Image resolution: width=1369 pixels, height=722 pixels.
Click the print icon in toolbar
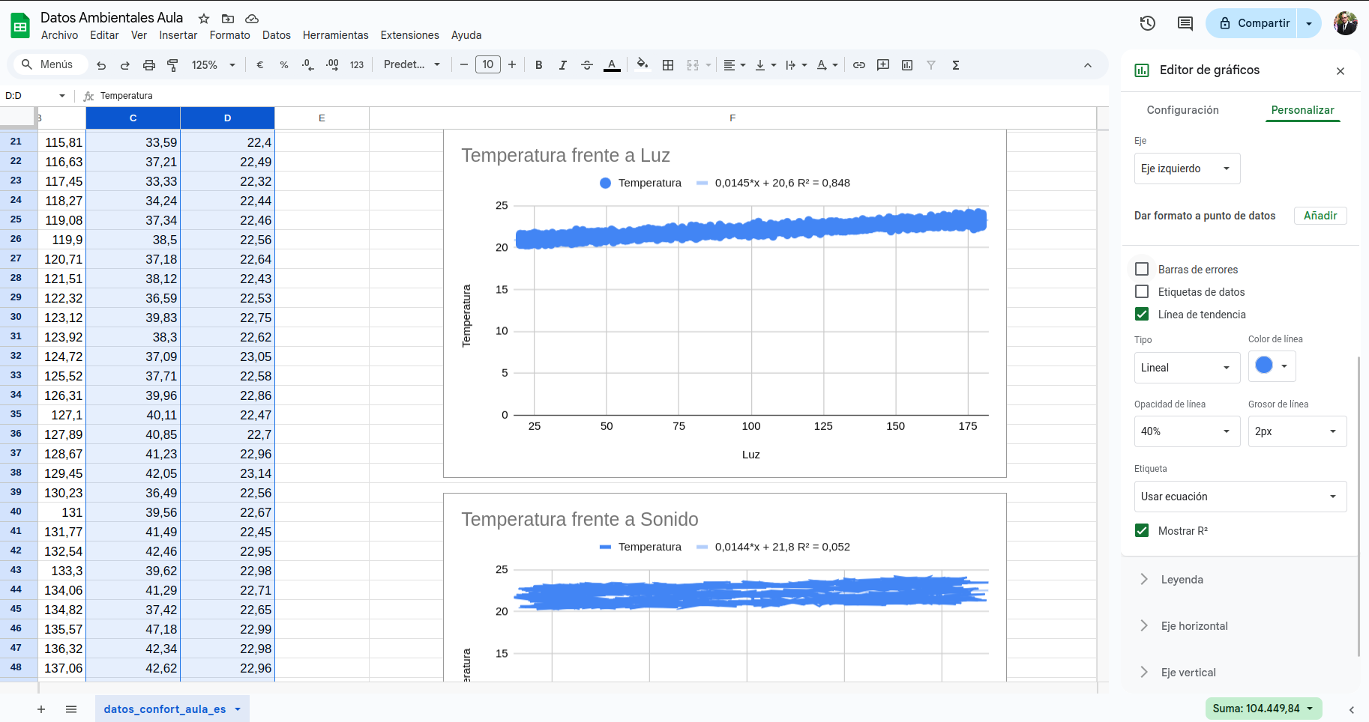148,65
